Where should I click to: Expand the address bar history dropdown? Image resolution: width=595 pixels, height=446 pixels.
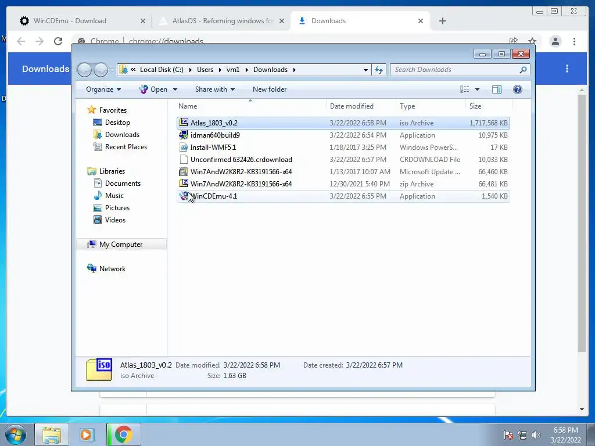tap(365, 70)
